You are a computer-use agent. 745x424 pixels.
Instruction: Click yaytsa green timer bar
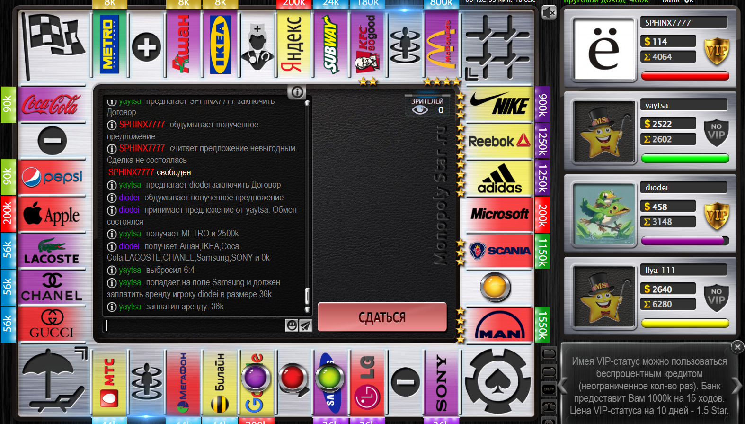tap(685, 158)
